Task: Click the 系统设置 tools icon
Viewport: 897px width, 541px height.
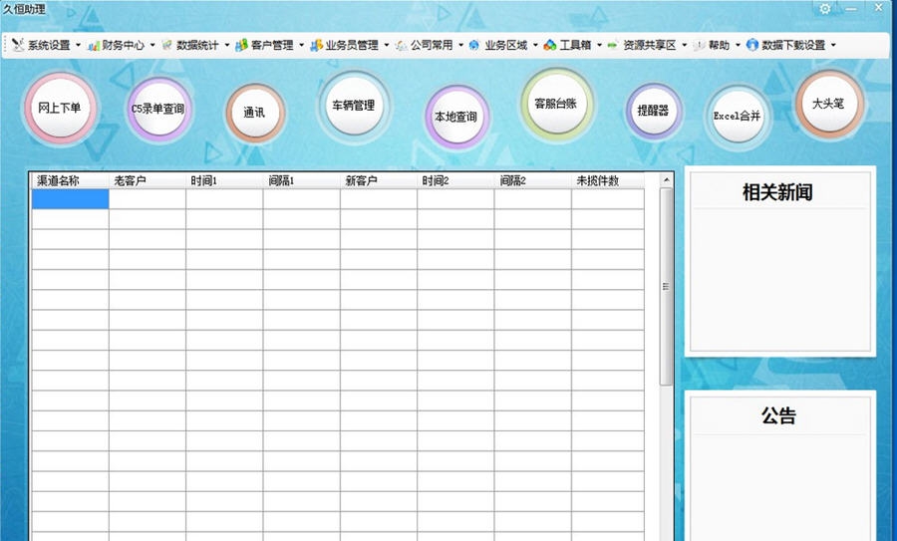Action: tap(18, 45)
